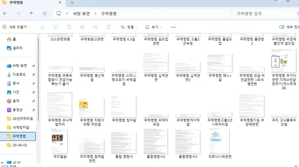Click 주떡명령 breadcrumb in address bar
The width and height of the screenshot is (299, 167).
(x=109, y=13)
